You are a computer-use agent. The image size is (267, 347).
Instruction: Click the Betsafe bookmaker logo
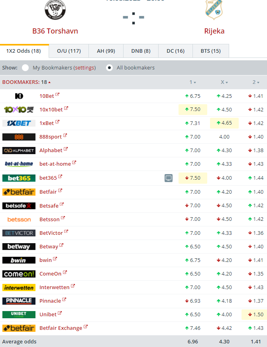[x=19, y=206]
